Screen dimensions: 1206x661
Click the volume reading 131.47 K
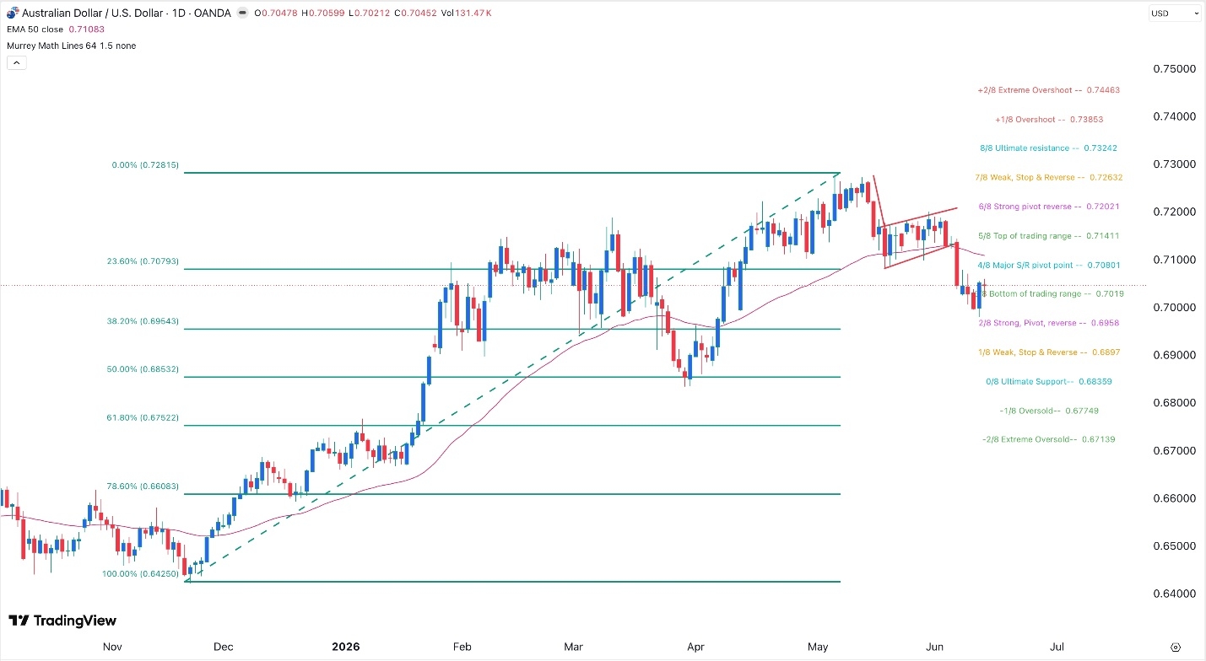tap(473, 13)
